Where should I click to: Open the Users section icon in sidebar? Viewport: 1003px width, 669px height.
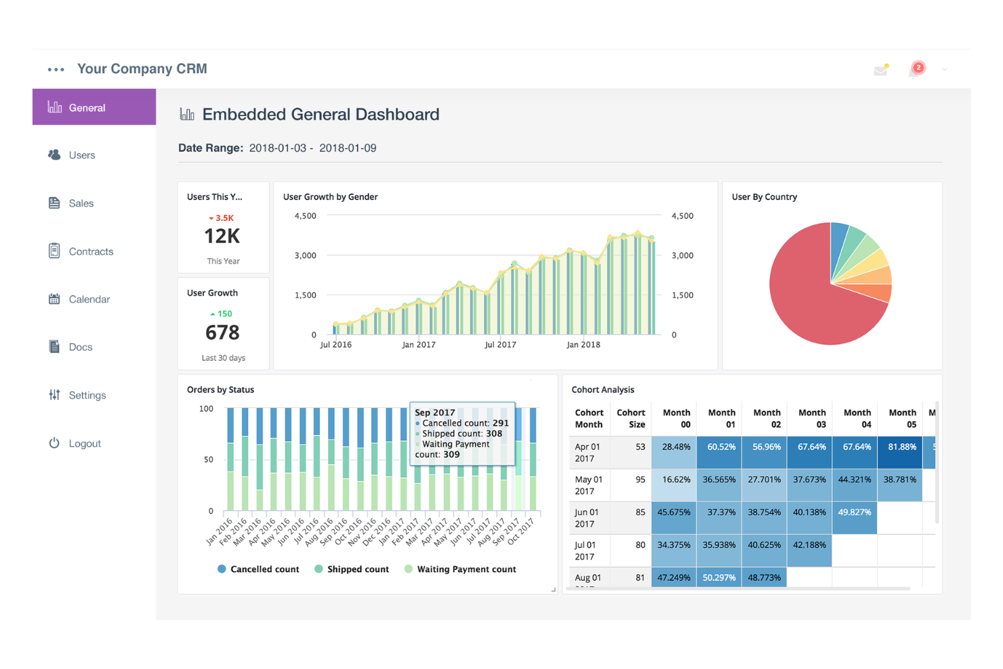54,155
